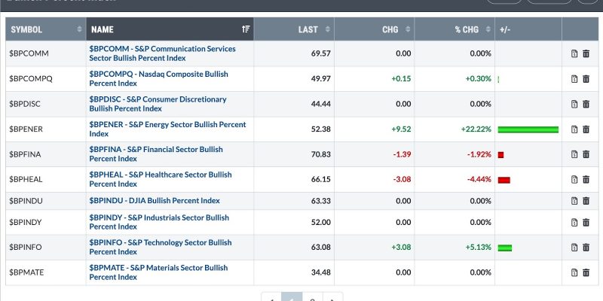Open DJIA Bullish Percent Index link

155,201
